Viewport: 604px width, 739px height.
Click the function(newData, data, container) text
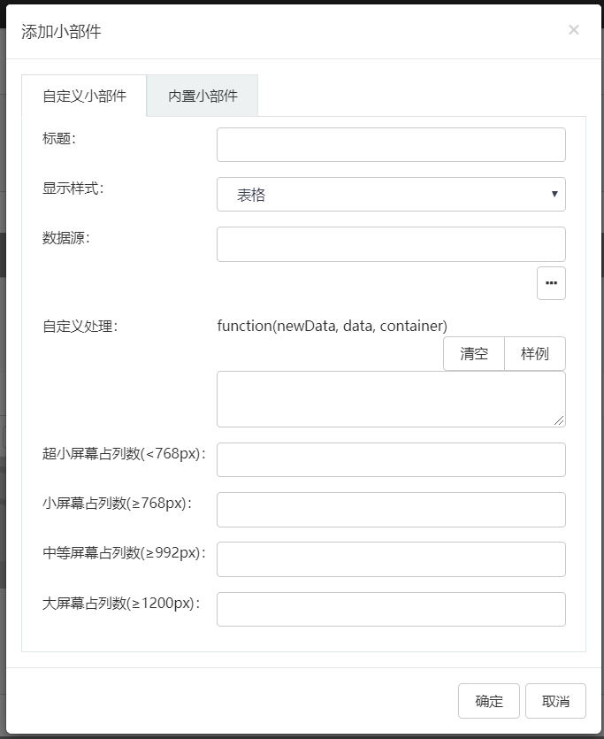(x=332, y=326)
